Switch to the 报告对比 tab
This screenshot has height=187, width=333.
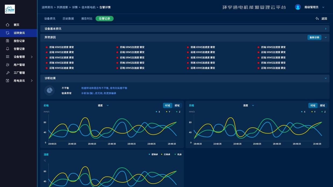87,19
